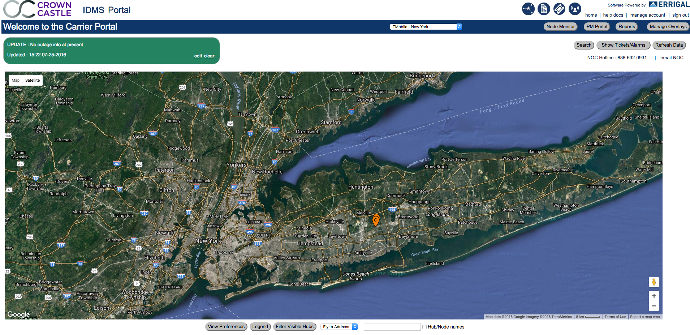
Task: Zoom out the map with minus
Action: [654, 306]
